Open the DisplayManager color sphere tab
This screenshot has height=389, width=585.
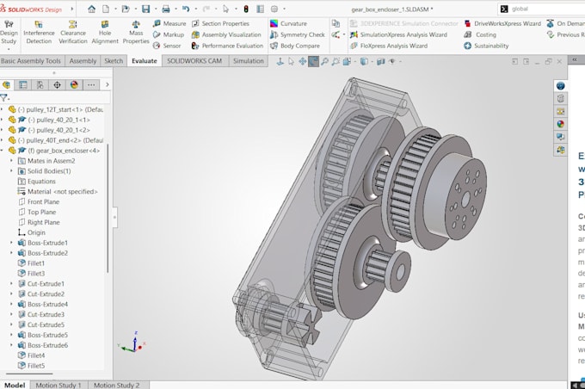[74, 85]
